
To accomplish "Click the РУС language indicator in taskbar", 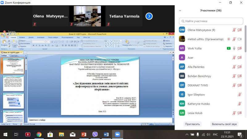I will [x=215, y=135].
